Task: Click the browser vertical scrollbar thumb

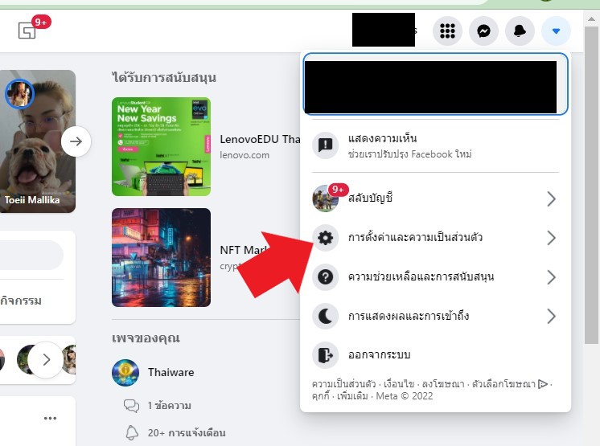Action: [x=591, y=186]
